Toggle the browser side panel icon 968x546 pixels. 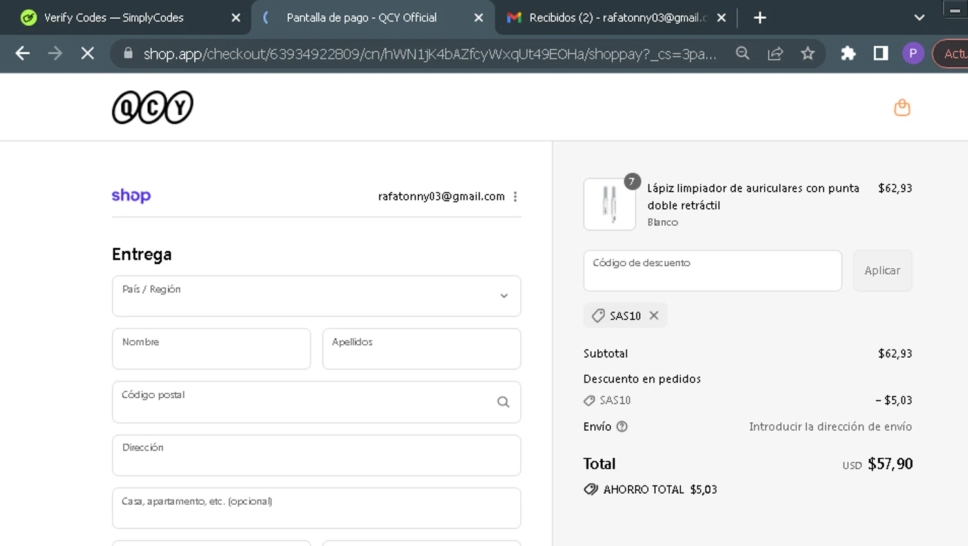[x=880, y=54]
